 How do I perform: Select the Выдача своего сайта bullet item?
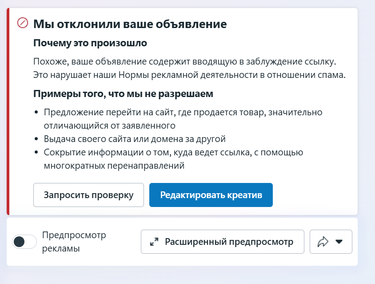[135, 139]
